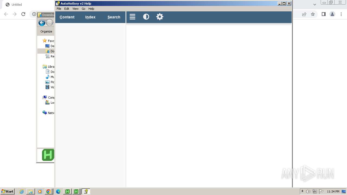Screen dimensions: 347x195
Task: Click the Chrome site info icon
Action: (x=34, y=14)
